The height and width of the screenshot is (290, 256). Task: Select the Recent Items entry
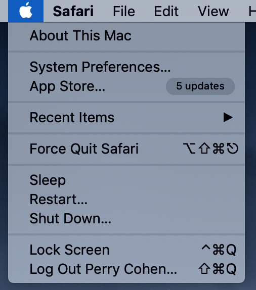(x=126, y=117)
